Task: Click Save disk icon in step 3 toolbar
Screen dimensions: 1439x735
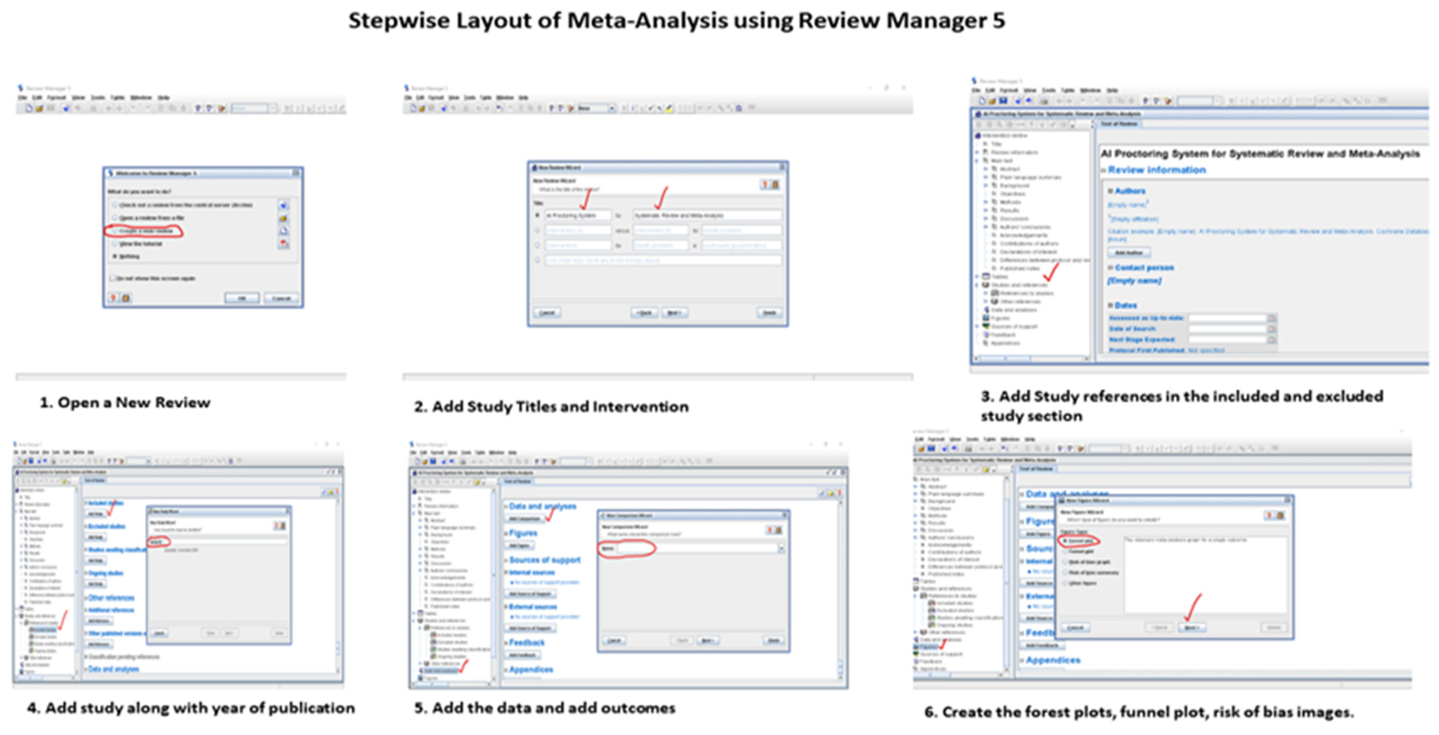Action: point(1004,101)
